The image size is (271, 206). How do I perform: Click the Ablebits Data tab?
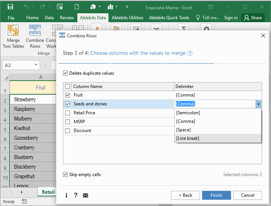93,18
